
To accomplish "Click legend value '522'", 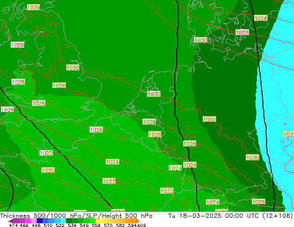I will tap(60, 225).
